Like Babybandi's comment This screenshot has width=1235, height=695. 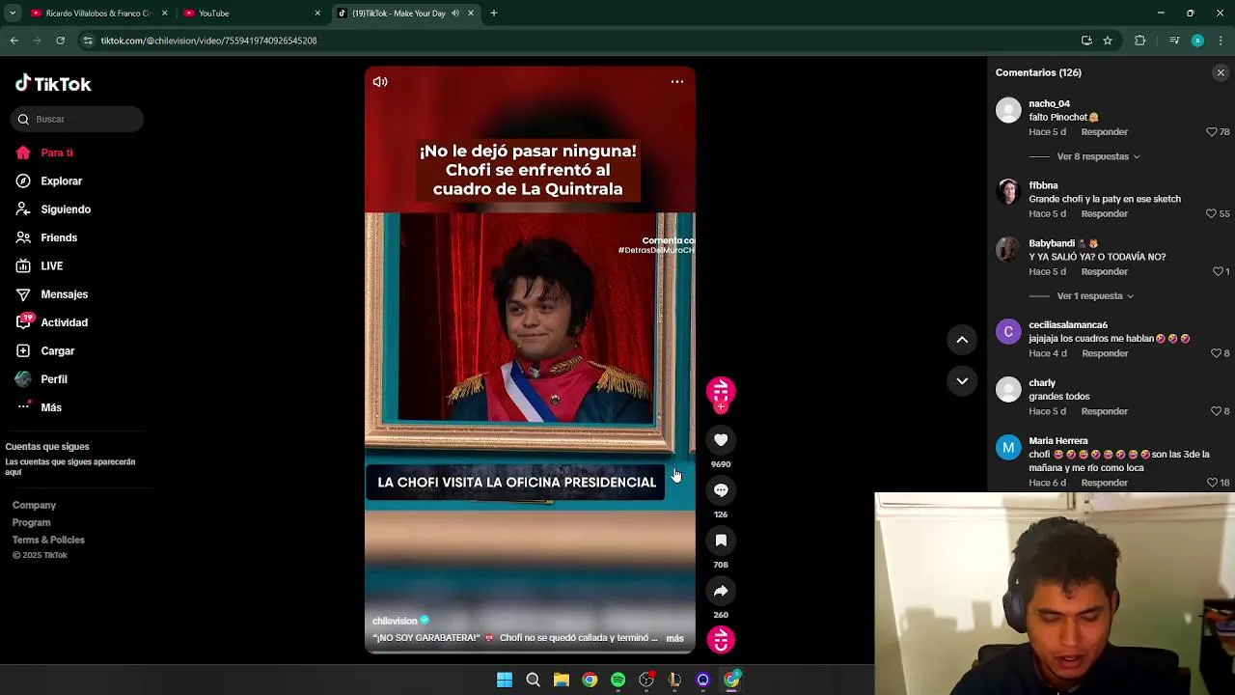[x=1218, y=272]
